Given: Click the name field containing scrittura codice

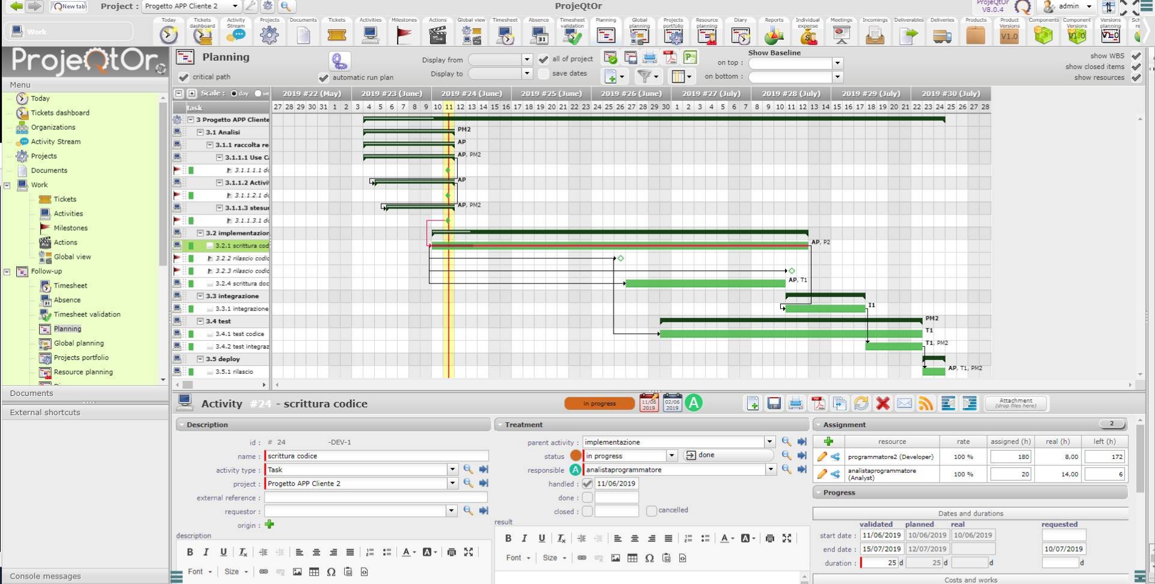Looking at the screenshot, I should coord(376,456).
